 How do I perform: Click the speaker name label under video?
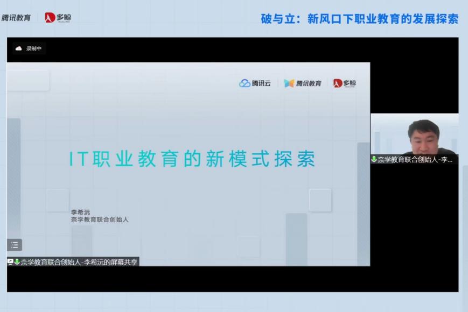pyautogui.click(x=415, y=159)
